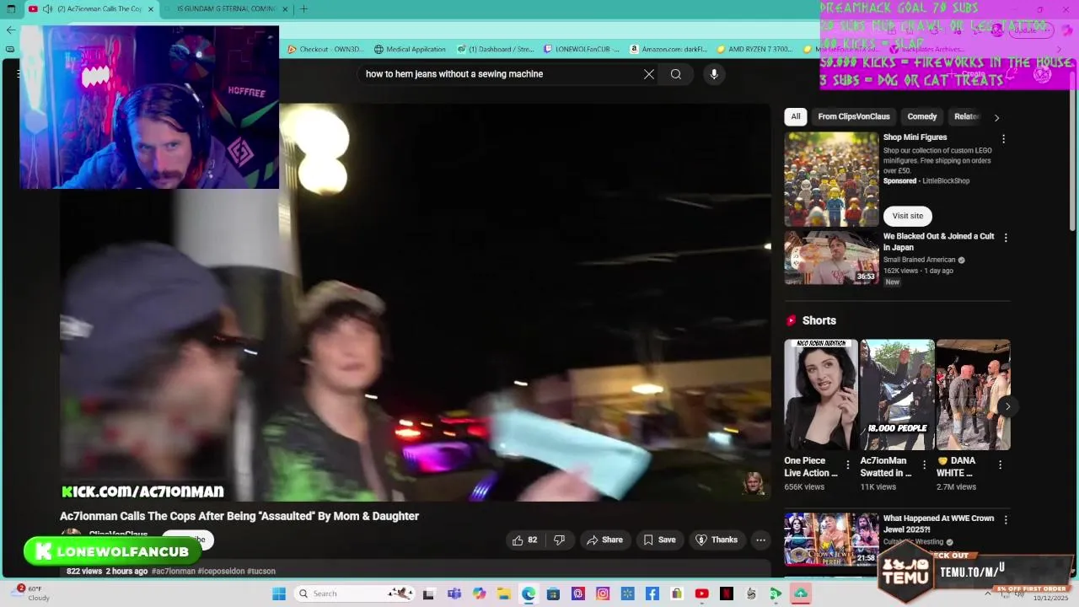
Task: Click the channel watermark in the video corner
Action: [753, 483]
